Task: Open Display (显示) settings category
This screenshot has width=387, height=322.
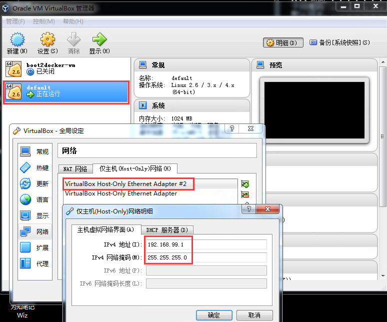Action: point(34,215)
